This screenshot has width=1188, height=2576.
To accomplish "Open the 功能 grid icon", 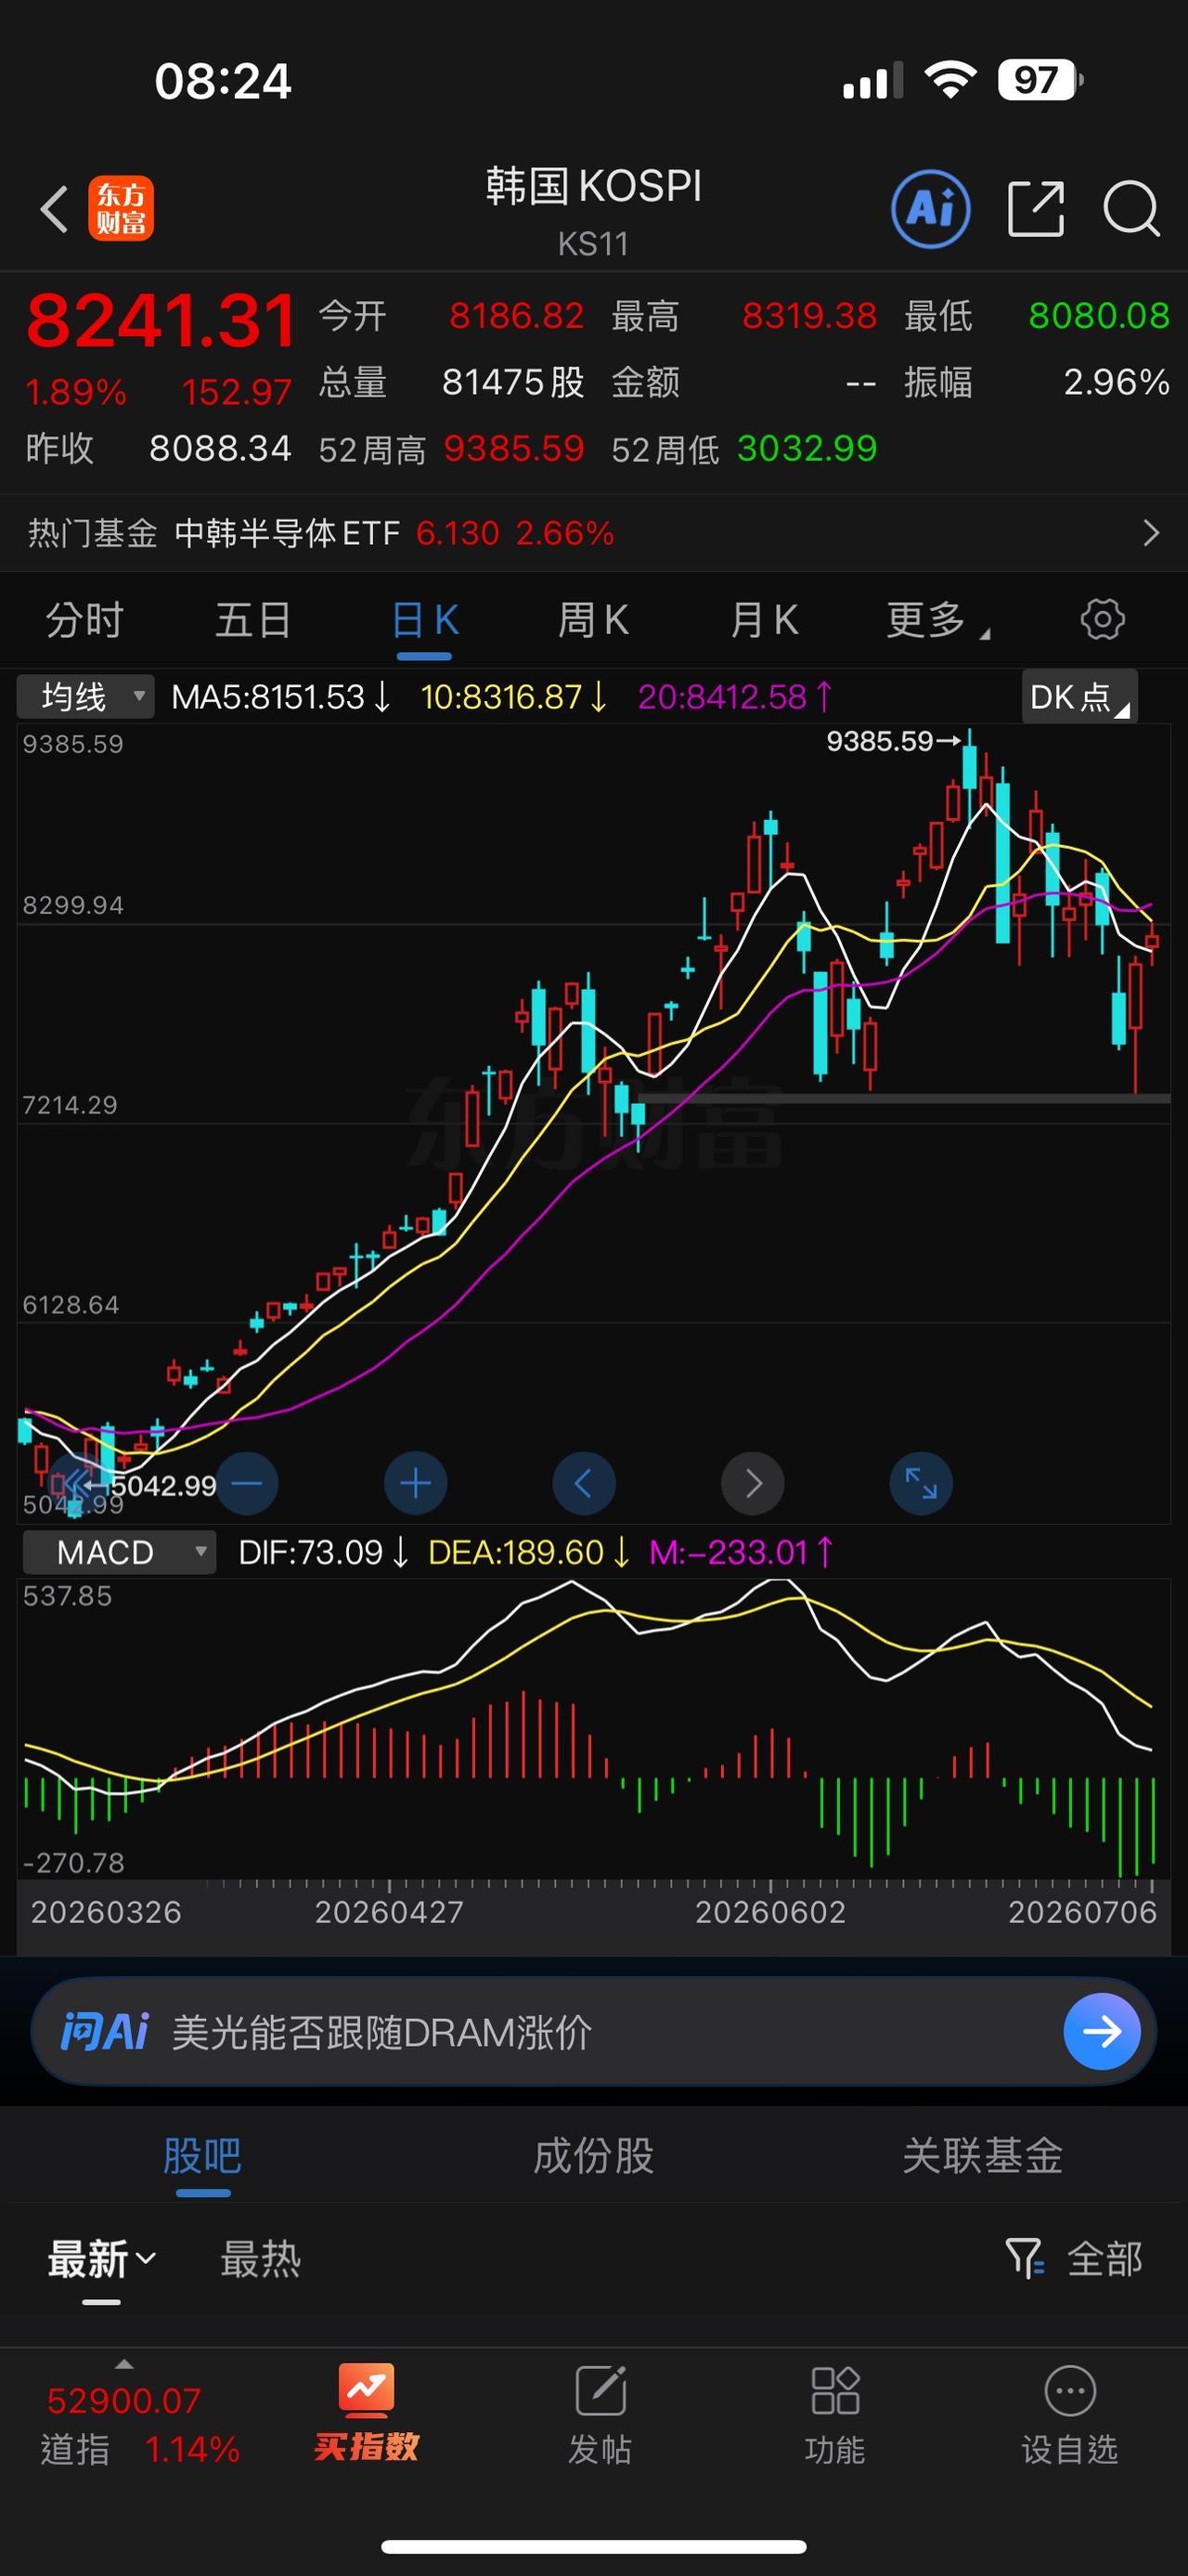I will 835,2391.
